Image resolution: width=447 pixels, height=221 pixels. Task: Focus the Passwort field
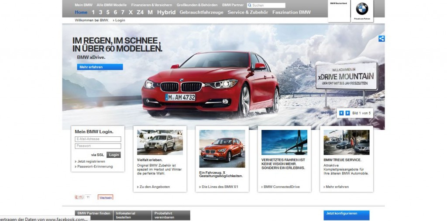(x=98, y=146)
